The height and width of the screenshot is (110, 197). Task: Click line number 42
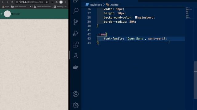point(89,34)
